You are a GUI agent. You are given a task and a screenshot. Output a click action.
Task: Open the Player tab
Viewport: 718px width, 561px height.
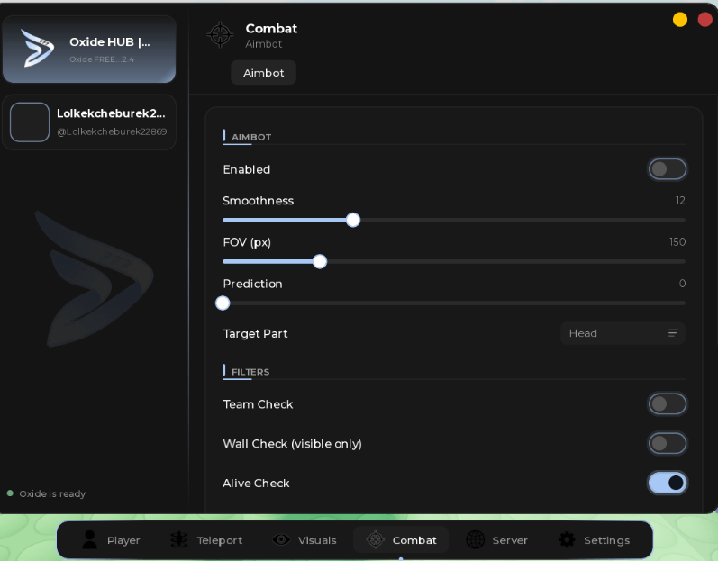(x=112, y=540)
